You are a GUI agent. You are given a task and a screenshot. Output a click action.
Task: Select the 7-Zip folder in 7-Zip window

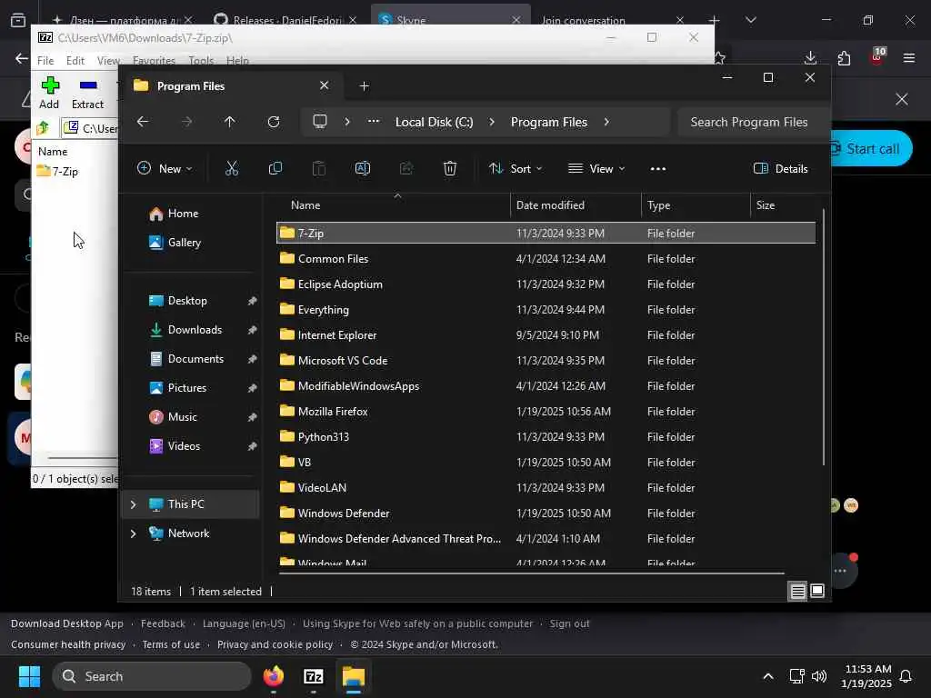pyautogui.click(x=57, y=171)
